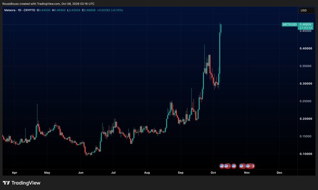Click the change +0.02292 (+5.15%) readout
The height and width of the screenshot is (190, 318).
click(110, 10)
